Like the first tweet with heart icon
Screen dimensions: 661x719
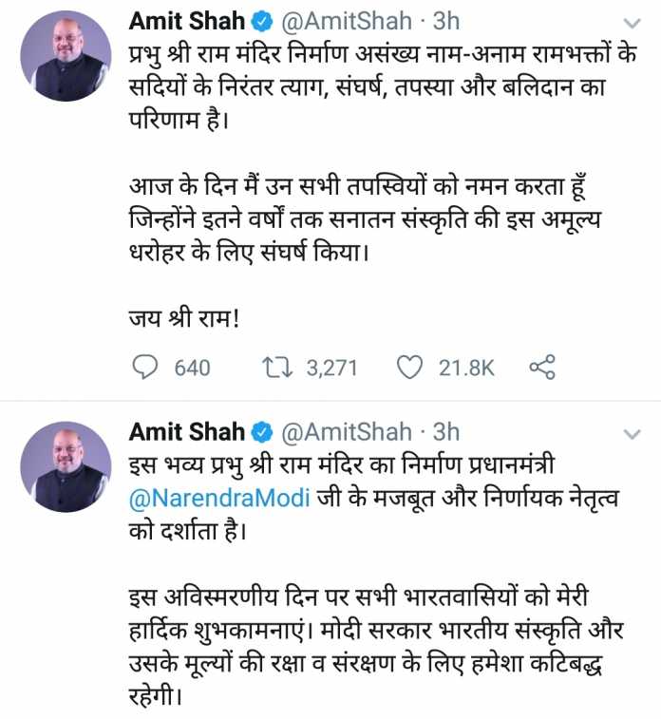(409, 368)
